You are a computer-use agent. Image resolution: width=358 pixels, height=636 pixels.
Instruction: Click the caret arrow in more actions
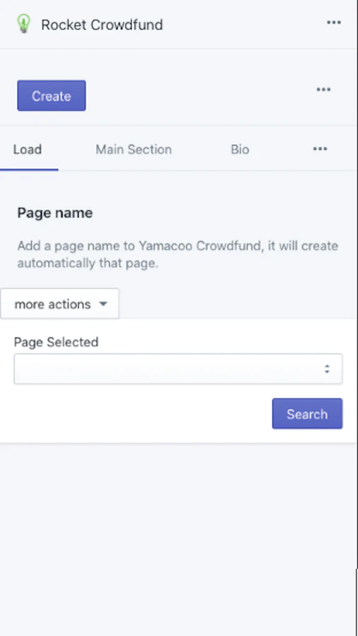click(103, 304)
